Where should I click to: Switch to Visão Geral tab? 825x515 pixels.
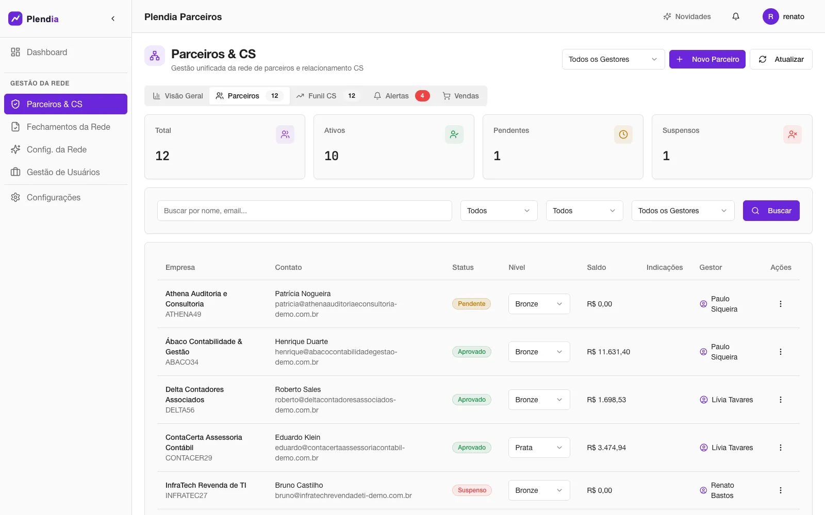pos(178,96)
